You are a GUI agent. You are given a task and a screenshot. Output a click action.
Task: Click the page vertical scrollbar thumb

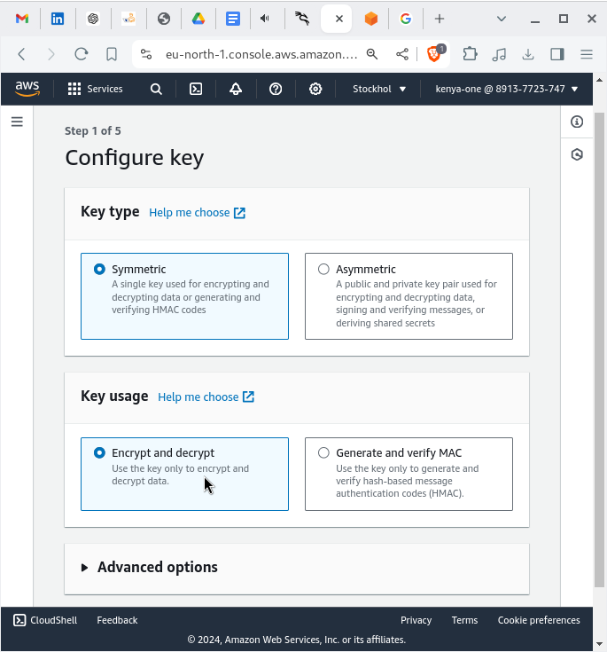(599, 350)
